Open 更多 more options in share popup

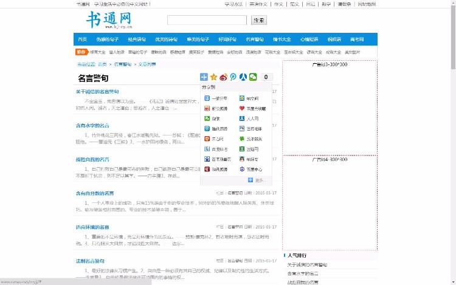(257, 180)
